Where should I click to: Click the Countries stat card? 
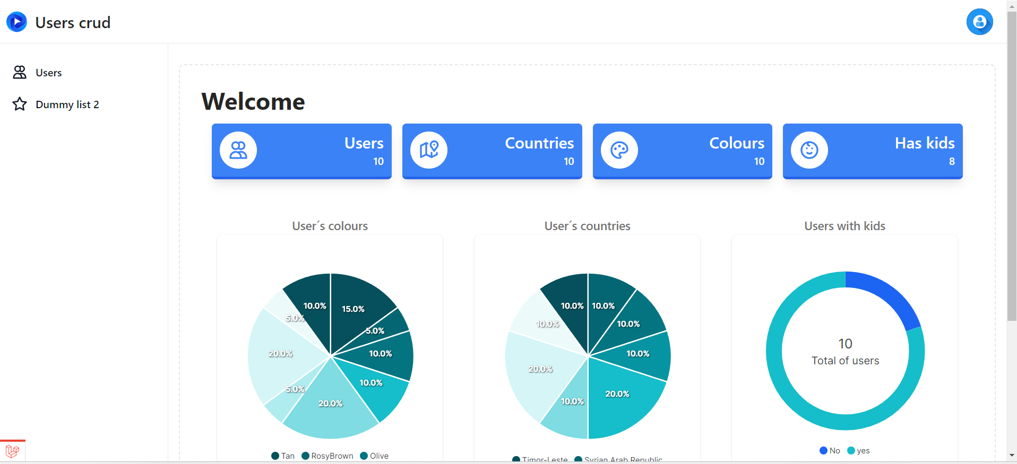(492, 151)
